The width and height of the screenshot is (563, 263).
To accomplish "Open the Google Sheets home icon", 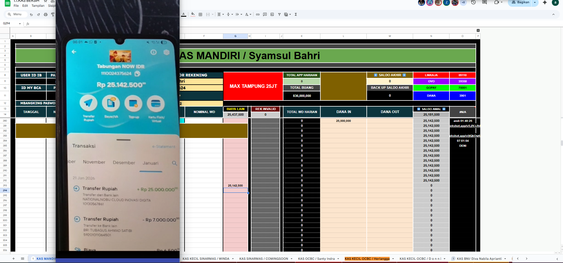I will pyautogui.click(x=7, y=3).
